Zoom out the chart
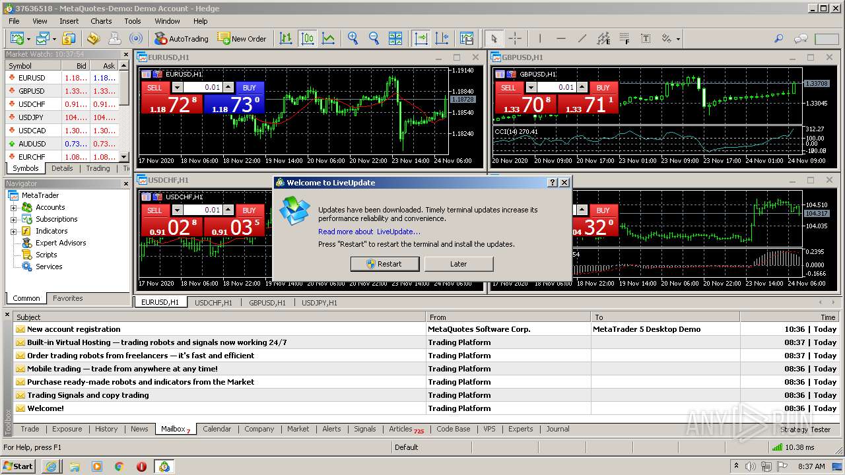This screenshot has width=845, height=475. coord(374,38)
